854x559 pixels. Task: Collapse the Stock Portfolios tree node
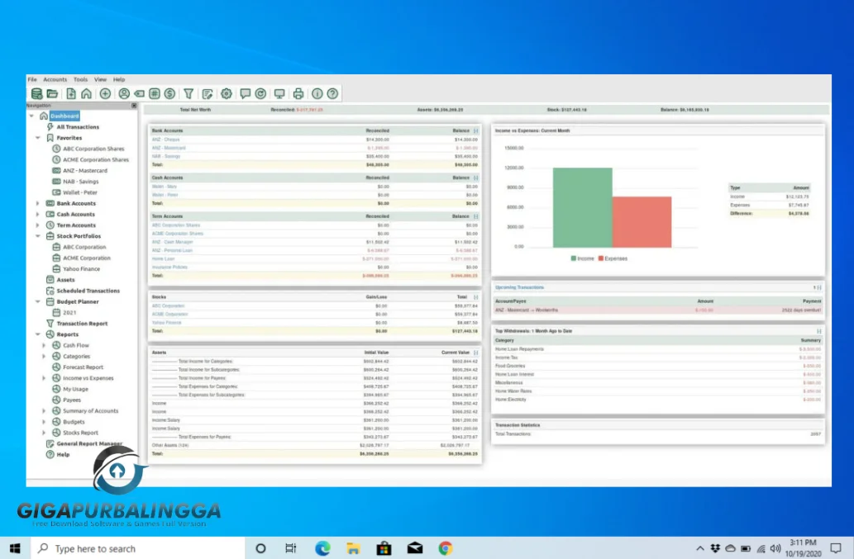[x=37, y=236]
